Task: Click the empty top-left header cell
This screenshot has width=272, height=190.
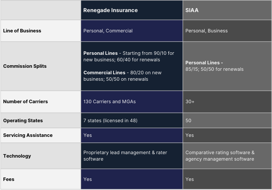Action: [x=40, y=10]
